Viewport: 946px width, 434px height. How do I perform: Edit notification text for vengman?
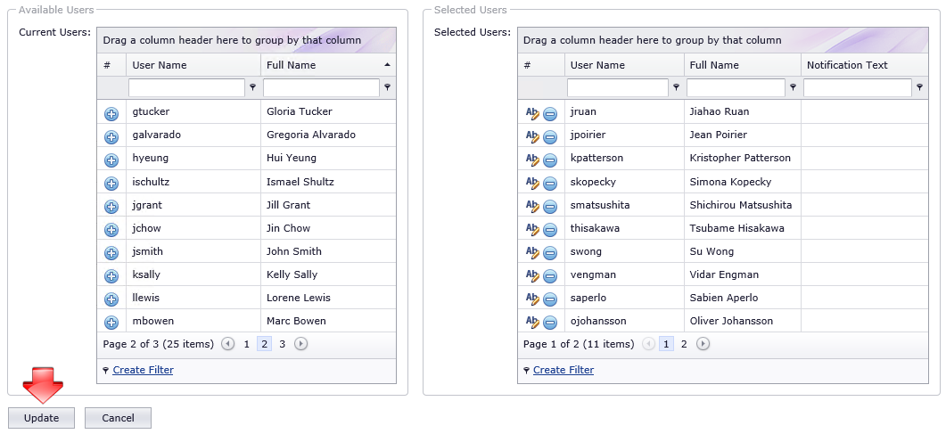(x=532, y=274)
